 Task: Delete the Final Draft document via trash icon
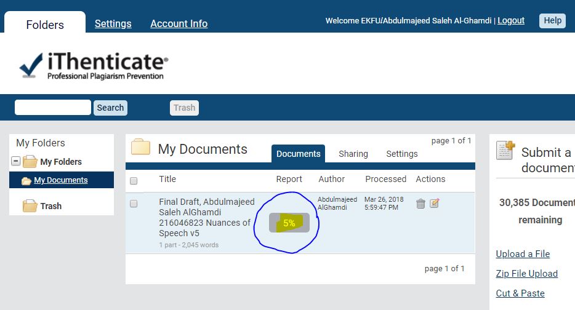pos(420,204)
